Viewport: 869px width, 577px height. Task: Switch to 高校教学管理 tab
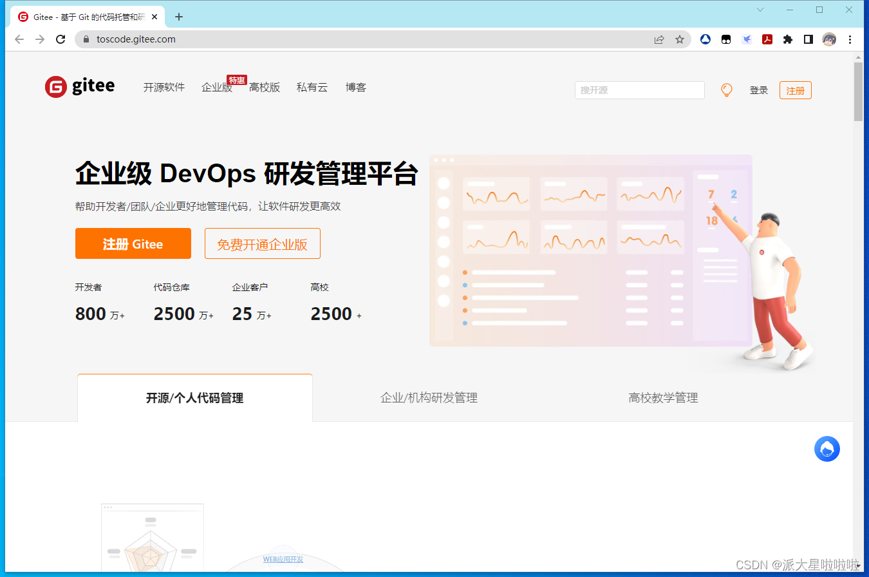click(x=664, y=398)
